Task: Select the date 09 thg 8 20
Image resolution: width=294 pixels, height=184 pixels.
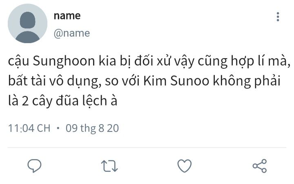Action: pyautogui.click(x=92, y=129)
